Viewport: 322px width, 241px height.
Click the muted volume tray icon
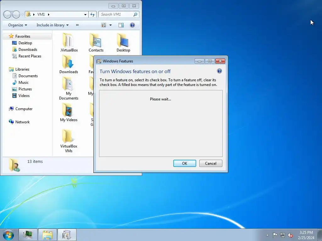coord(290,235)
